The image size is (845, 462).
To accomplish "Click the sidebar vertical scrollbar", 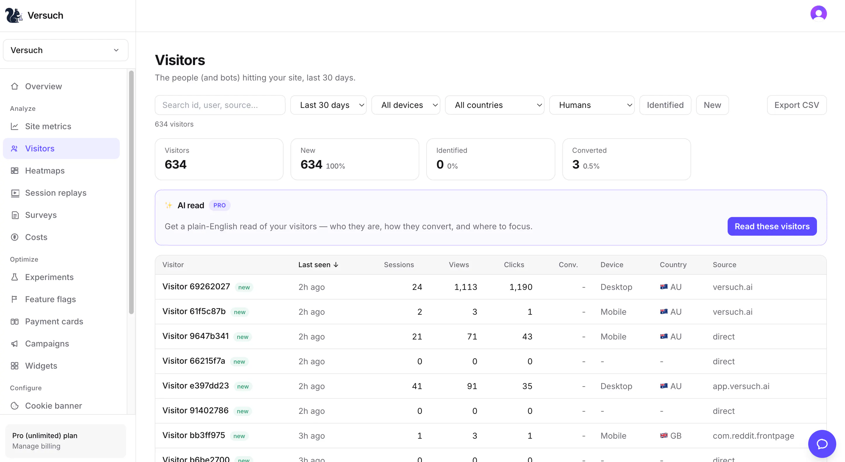I will (131, 192).
